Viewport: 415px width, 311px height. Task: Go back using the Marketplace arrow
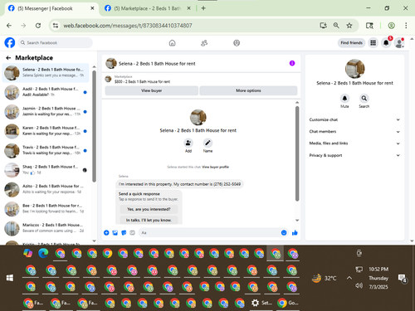(x=8, y=58)
